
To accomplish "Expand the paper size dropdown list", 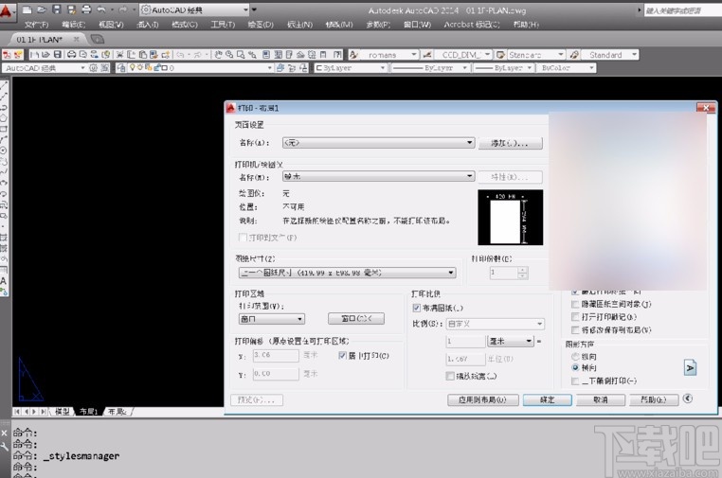I will coord(347,273).
